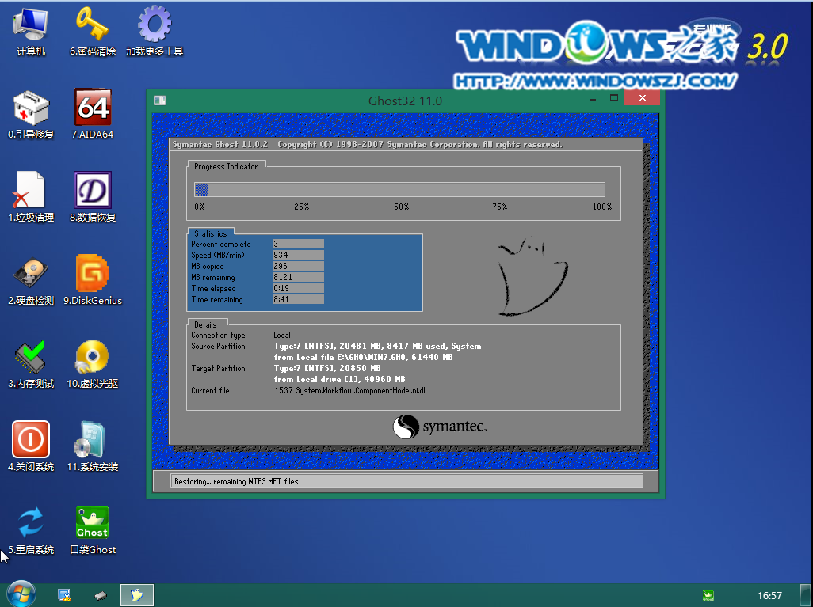This screenshot has height=607, width=813.
Task: Open the 计算机 (Computer) desktop icon
Action: tap(30, 32)
